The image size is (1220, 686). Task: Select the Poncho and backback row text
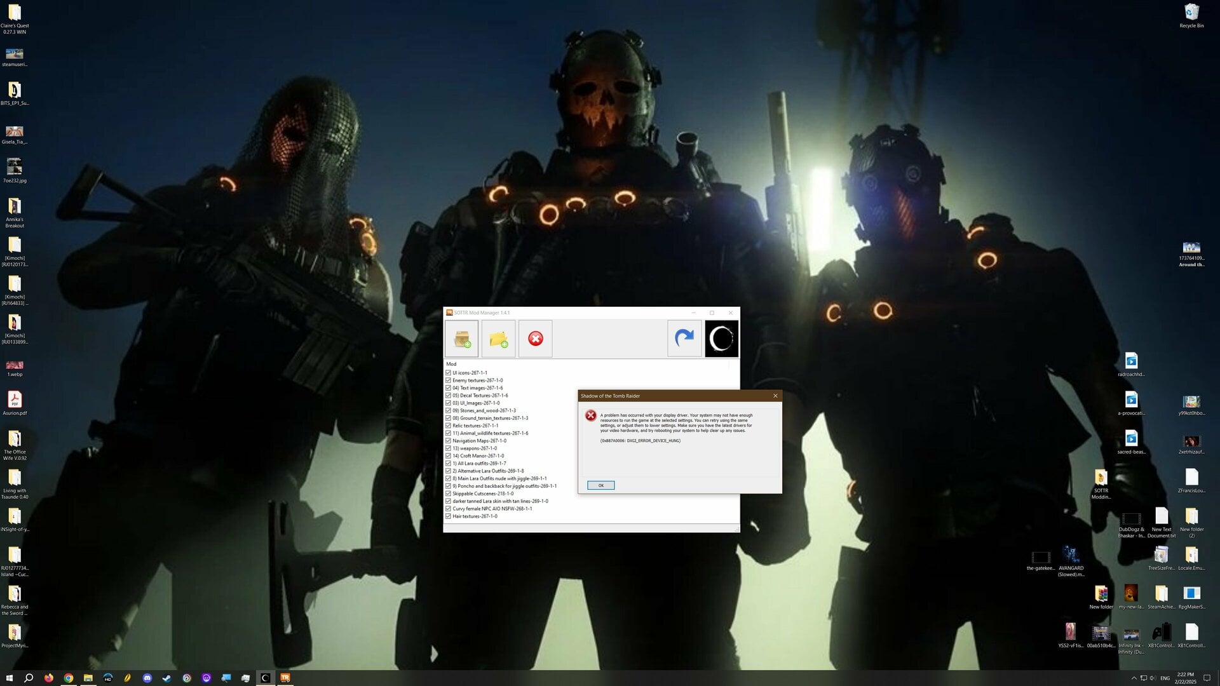(x=505, y=486)
